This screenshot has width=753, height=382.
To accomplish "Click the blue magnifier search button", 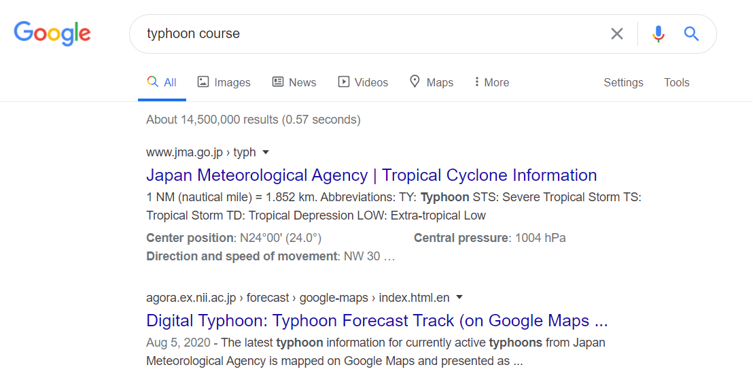I will click(x=691, y=34).
